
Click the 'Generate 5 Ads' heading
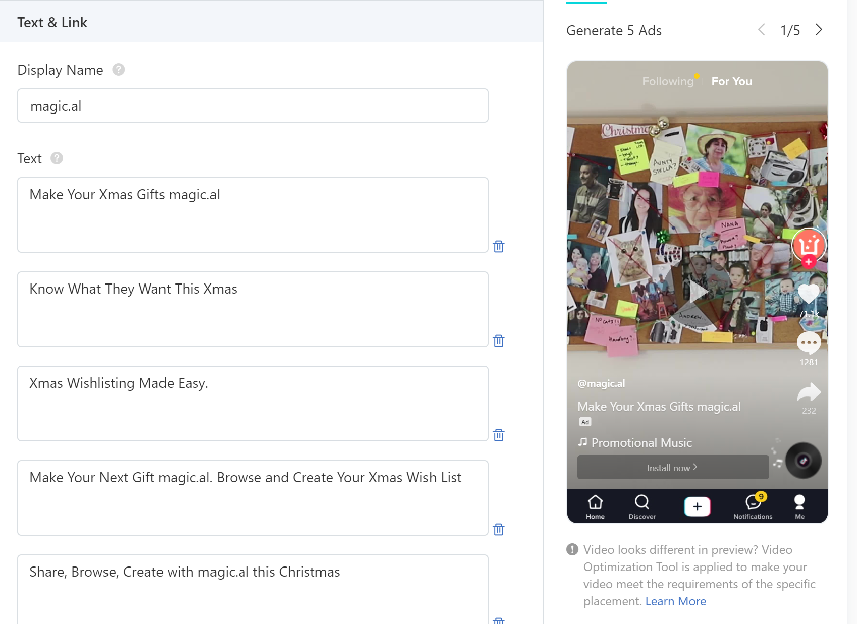(x=614, y=31)
